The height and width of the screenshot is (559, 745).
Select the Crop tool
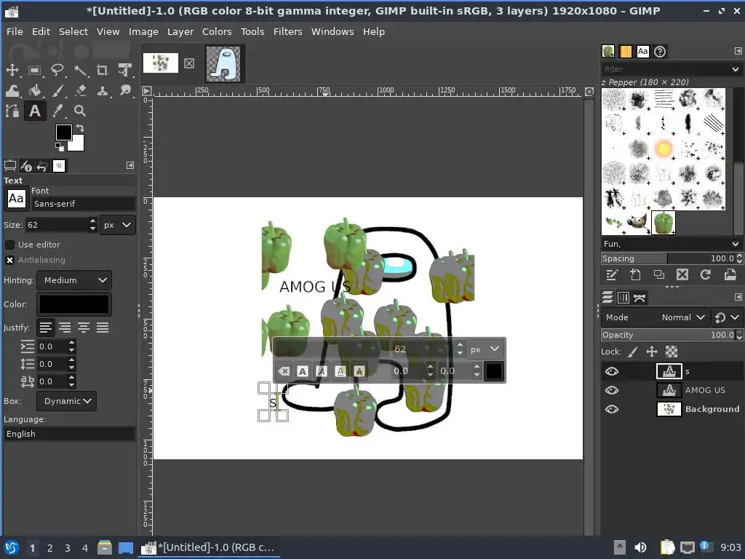coord(103,71)
